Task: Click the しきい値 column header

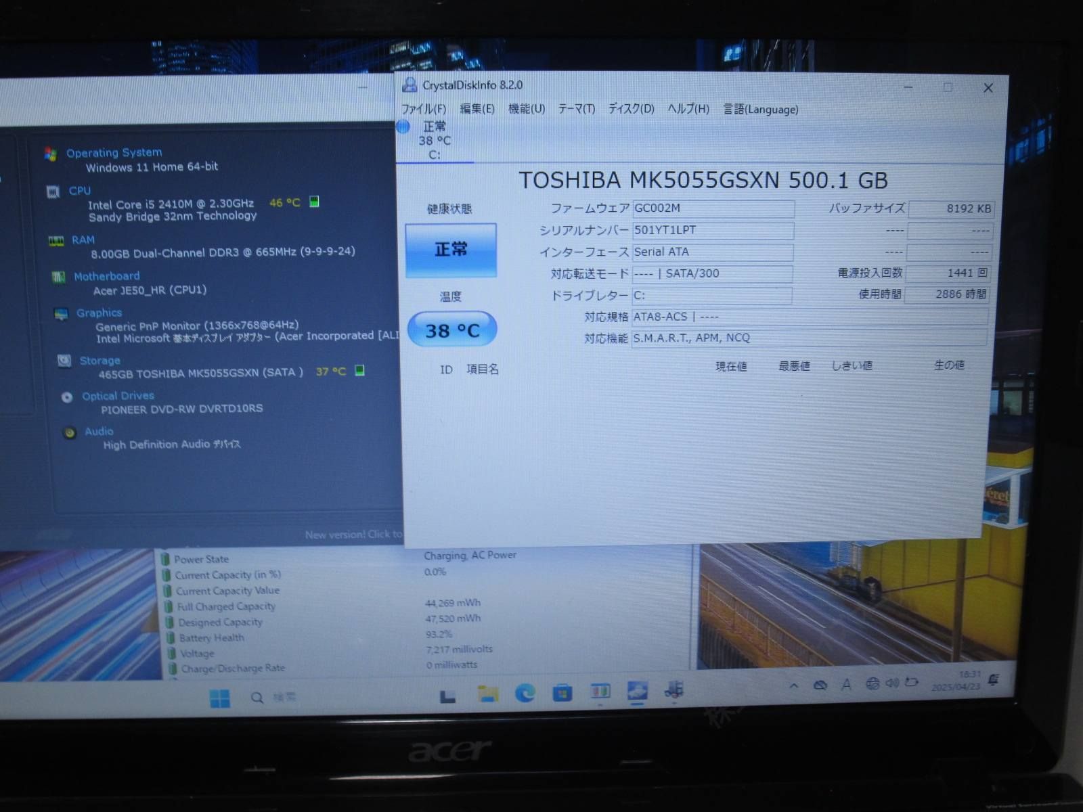Action: 852,365
